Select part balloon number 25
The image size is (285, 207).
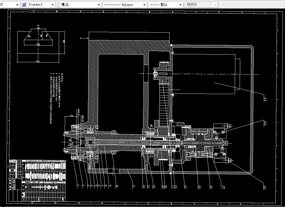(x=223, y=187)
